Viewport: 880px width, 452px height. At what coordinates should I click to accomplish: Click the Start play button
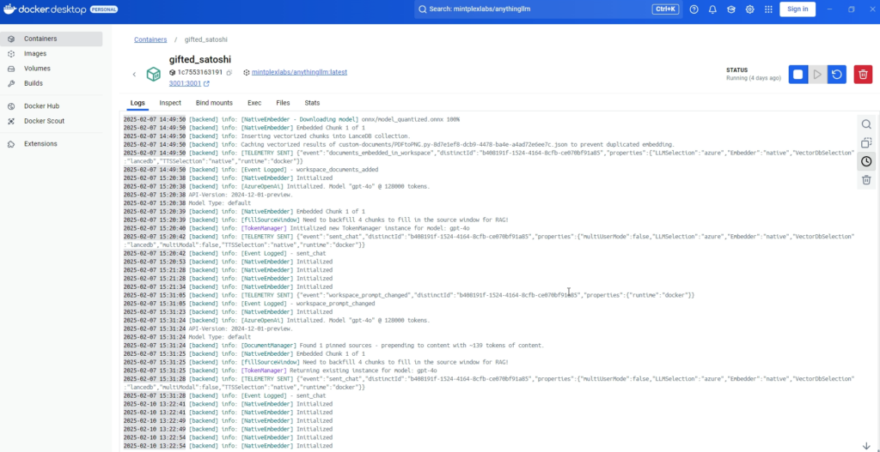tap(817, 75)
